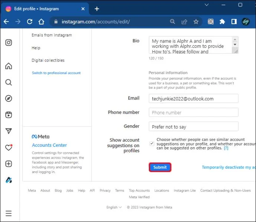Open Notifications heart icon
The width and height of the screenshot is (256, 222).
[x=9, y=148]
